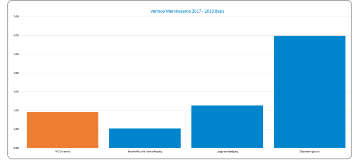The height and width of the screenshot is (168, 362).
Task: Select the tall Disconteringsvoet bar
Action: point(310,92)
